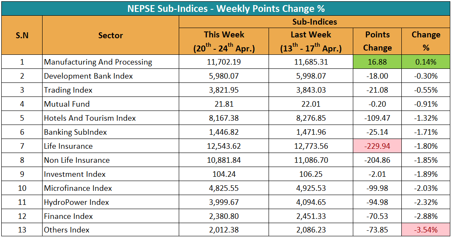Select the Change % column header
Screen dimensions: 452x238
(x=426, y=41)
